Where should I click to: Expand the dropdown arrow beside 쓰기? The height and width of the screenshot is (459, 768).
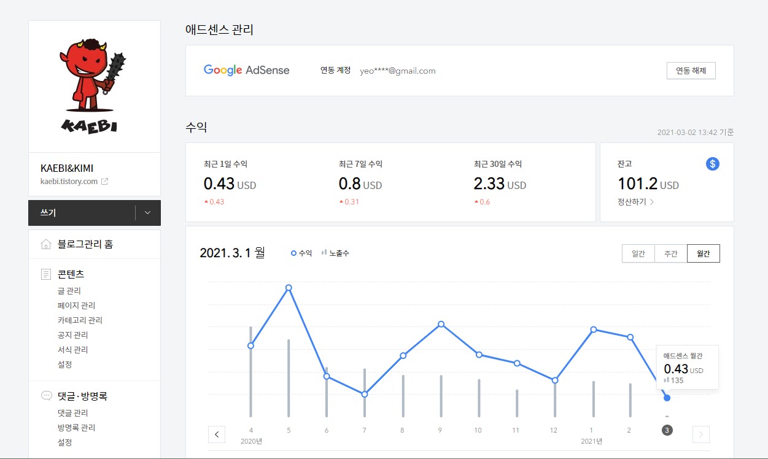point(147,213)
